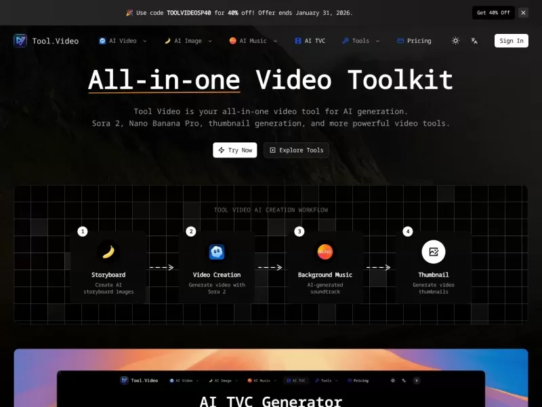Switch language using the translate icon
Viewport: 542px width, 407px height.
(474, 41)
